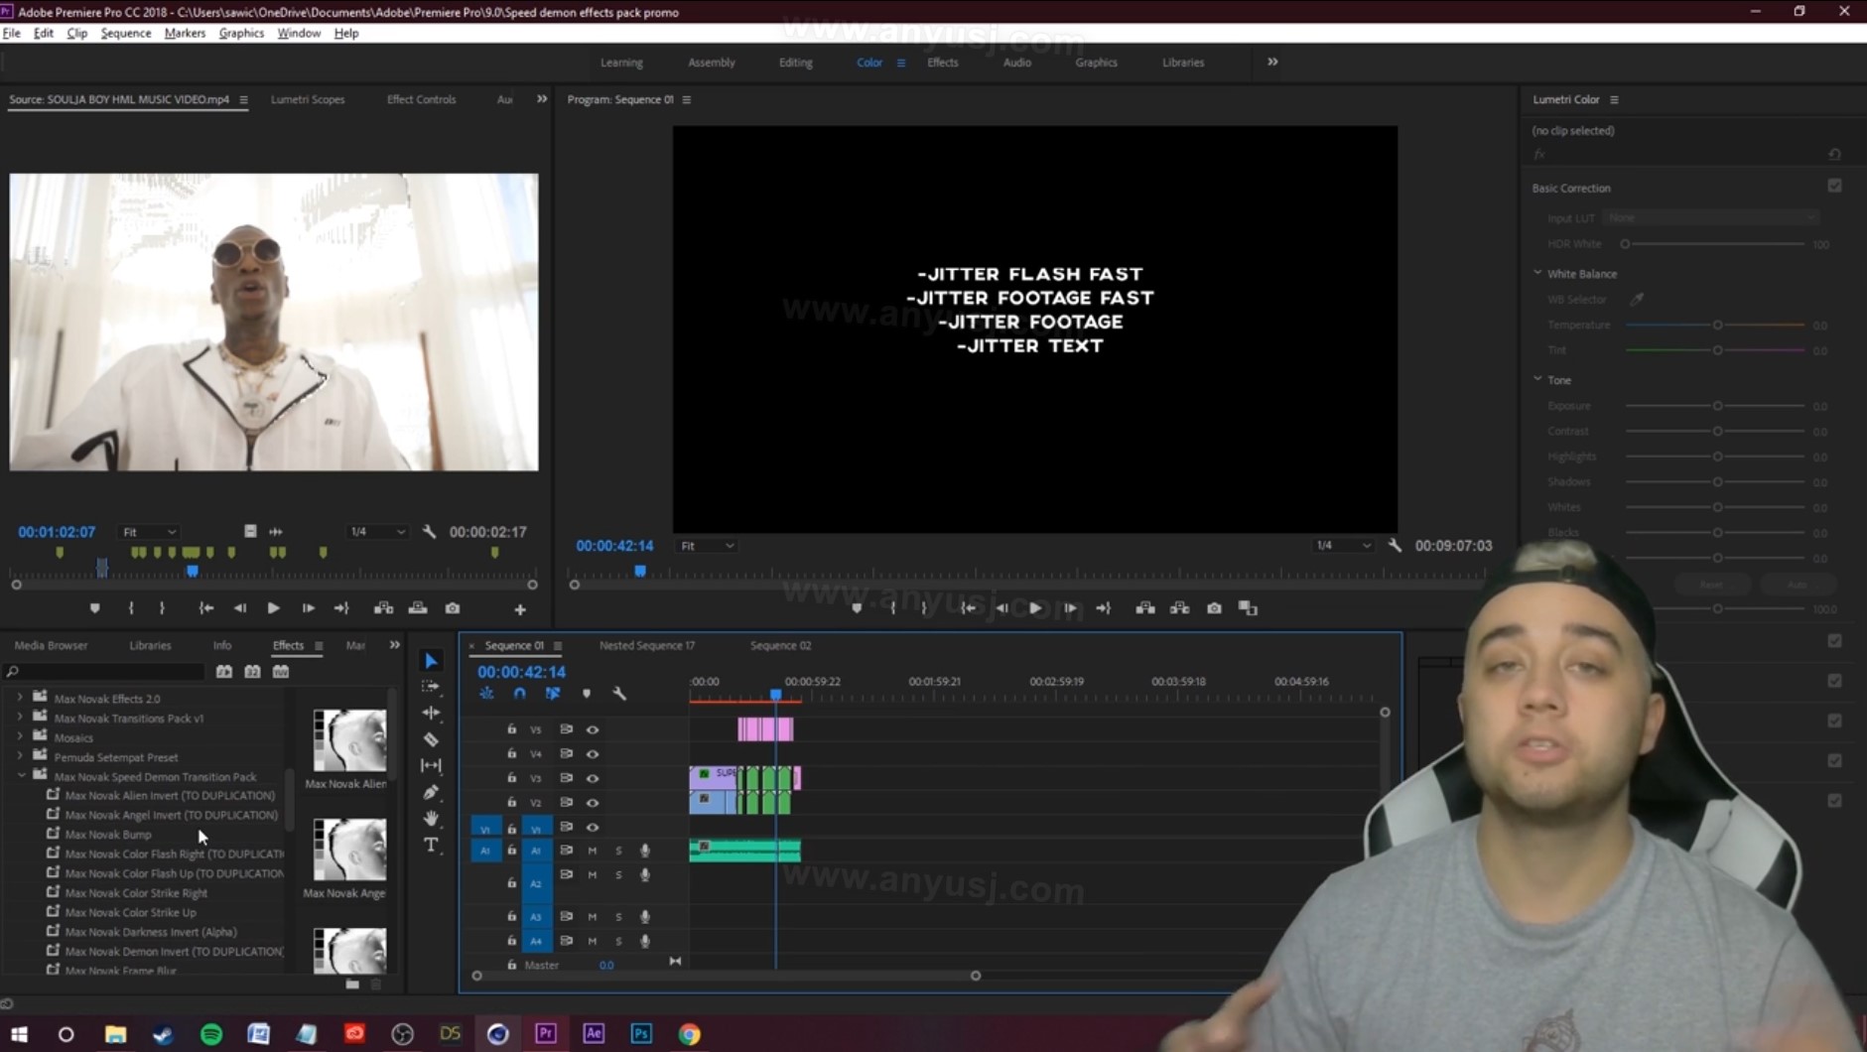Toggle Basic Correction checkbox in Lumetri
Viewport: 1867px width, 1052px height.
[1834, 187]
